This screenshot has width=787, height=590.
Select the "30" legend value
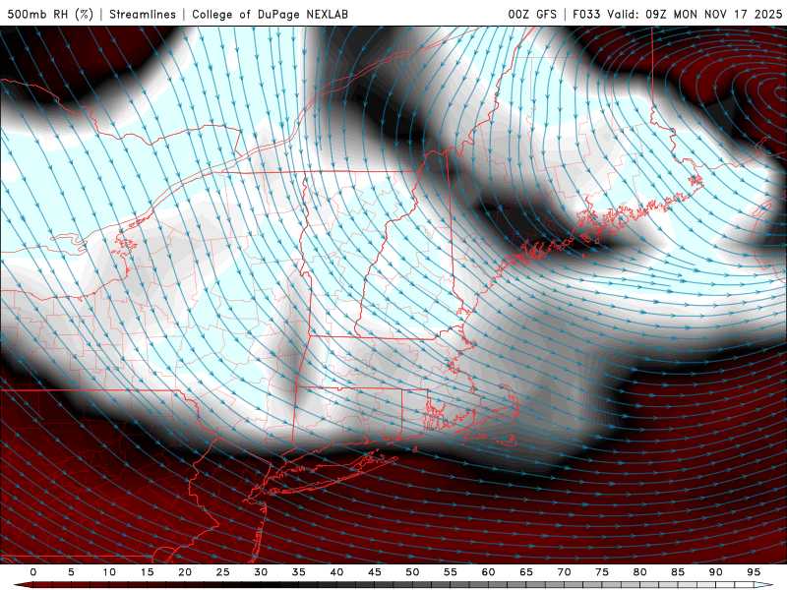coord(261,572)
